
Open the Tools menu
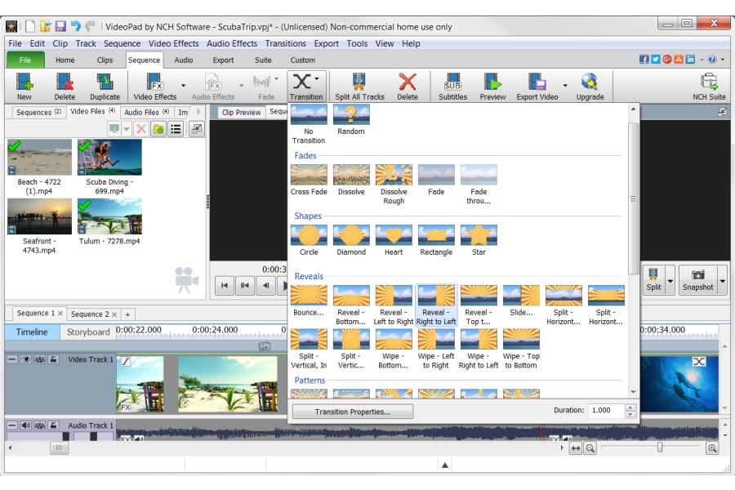coord(357,43)
